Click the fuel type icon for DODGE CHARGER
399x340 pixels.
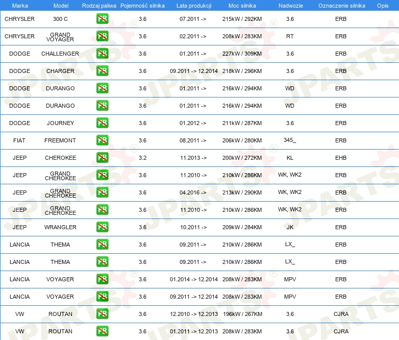point(102,71)
